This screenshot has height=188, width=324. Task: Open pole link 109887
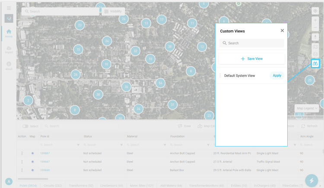[45, 153]
